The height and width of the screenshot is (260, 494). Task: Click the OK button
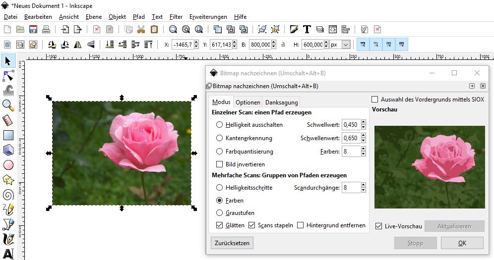tap(462, 243)
